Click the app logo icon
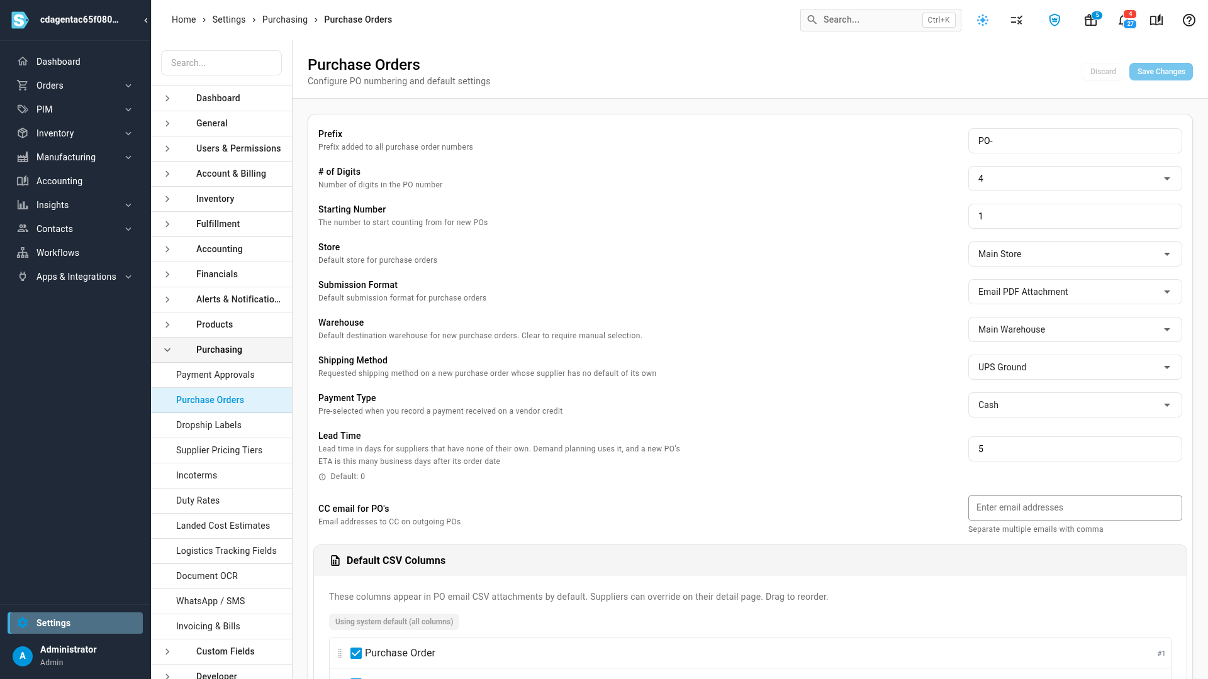Image resolution: width=1208 pixels, height=679 pixels. (20, 20)
